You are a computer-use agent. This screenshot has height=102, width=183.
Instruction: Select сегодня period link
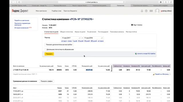pyautogui.click(x=64, y=41)
